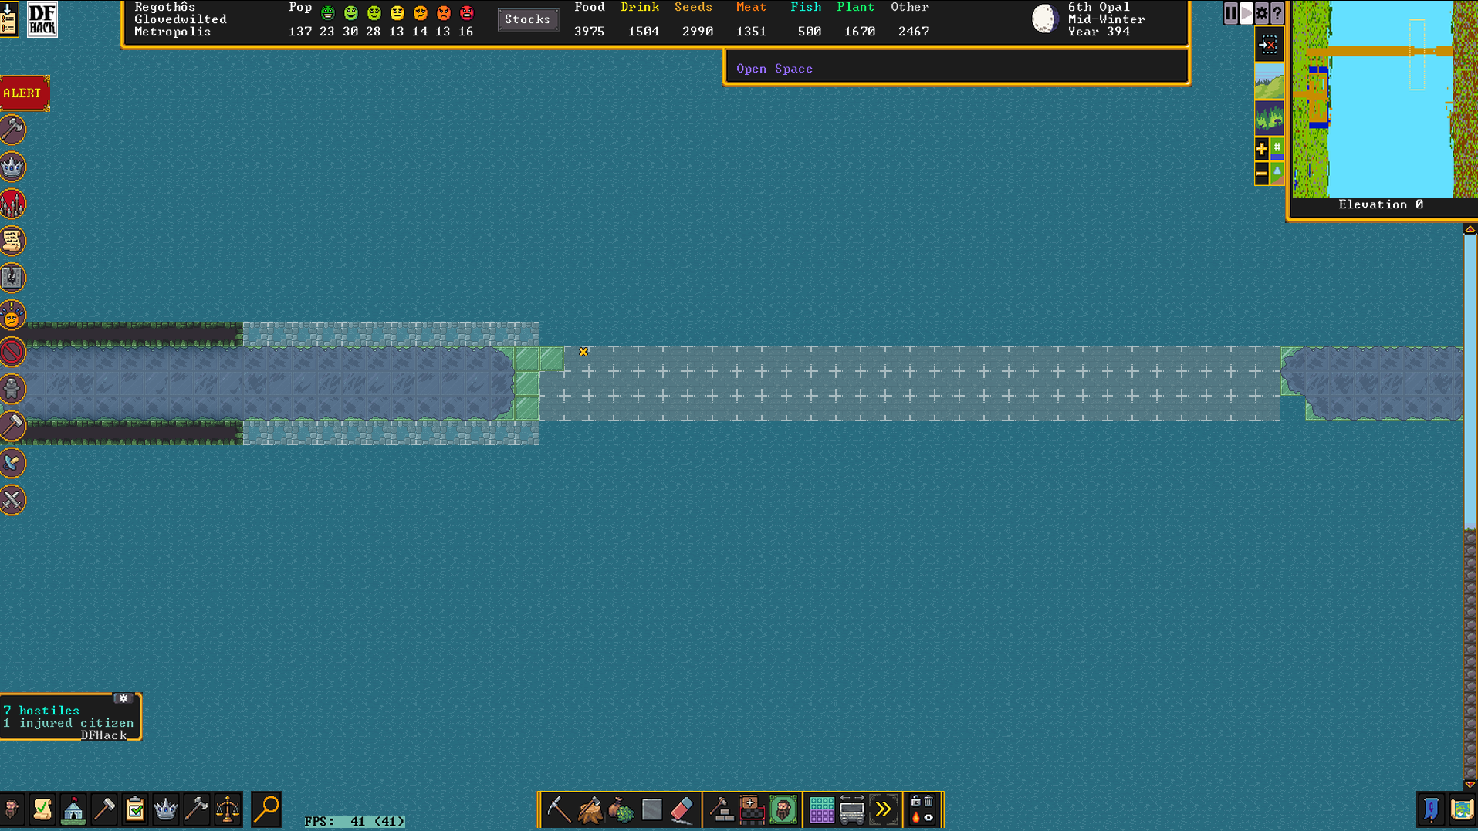Toggle the grid overlay hash icon
This screenshot has height=831, width=1478.
[1277, 149]
